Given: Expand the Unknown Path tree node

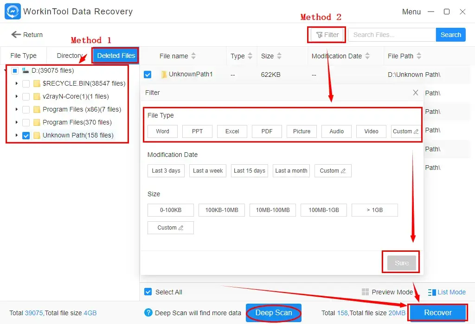Looking at the screenshot, I should point(16,136).
